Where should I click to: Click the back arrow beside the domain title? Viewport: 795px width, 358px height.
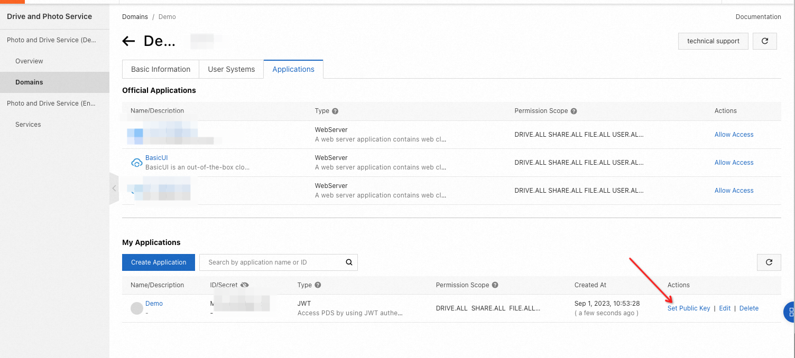click(x=128, y=41)
